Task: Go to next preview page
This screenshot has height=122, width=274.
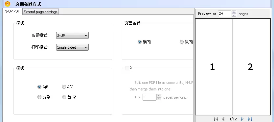Action: (242, 119)
